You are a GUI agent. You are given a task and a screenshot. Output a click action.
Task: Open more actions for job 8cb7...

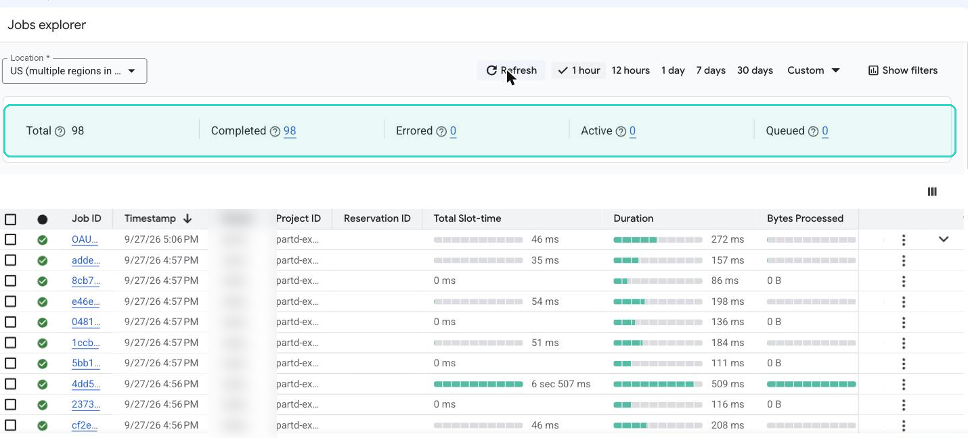[x=903, y=281]
